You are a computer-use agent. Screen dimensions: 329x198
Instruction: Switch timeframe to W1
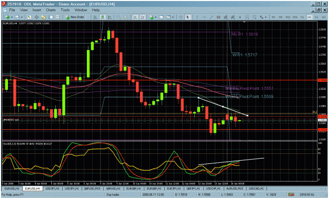coord(324,17)
